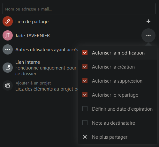Image resolution: width=159 pixels, height=147 pixels.
Task: Enable Définir une date d'expiration checkbox
Action: [x=85, y=109]
